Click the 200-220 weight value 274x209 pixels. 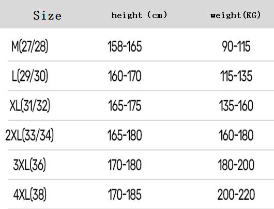click(236, 195)
